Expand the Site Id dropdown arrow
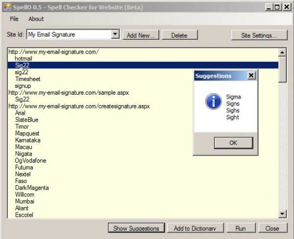The height and width of the screenshot is (239, 294). [x=115, y=34]
